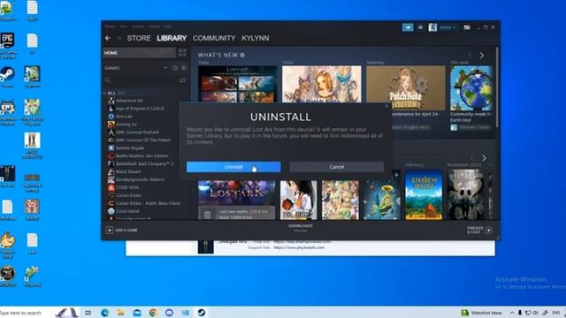Image resolution: width=566 pixels, height=318 pixels.
Task: Click the ready-to-play icon beside GAMES
Action: click(184, 68)
